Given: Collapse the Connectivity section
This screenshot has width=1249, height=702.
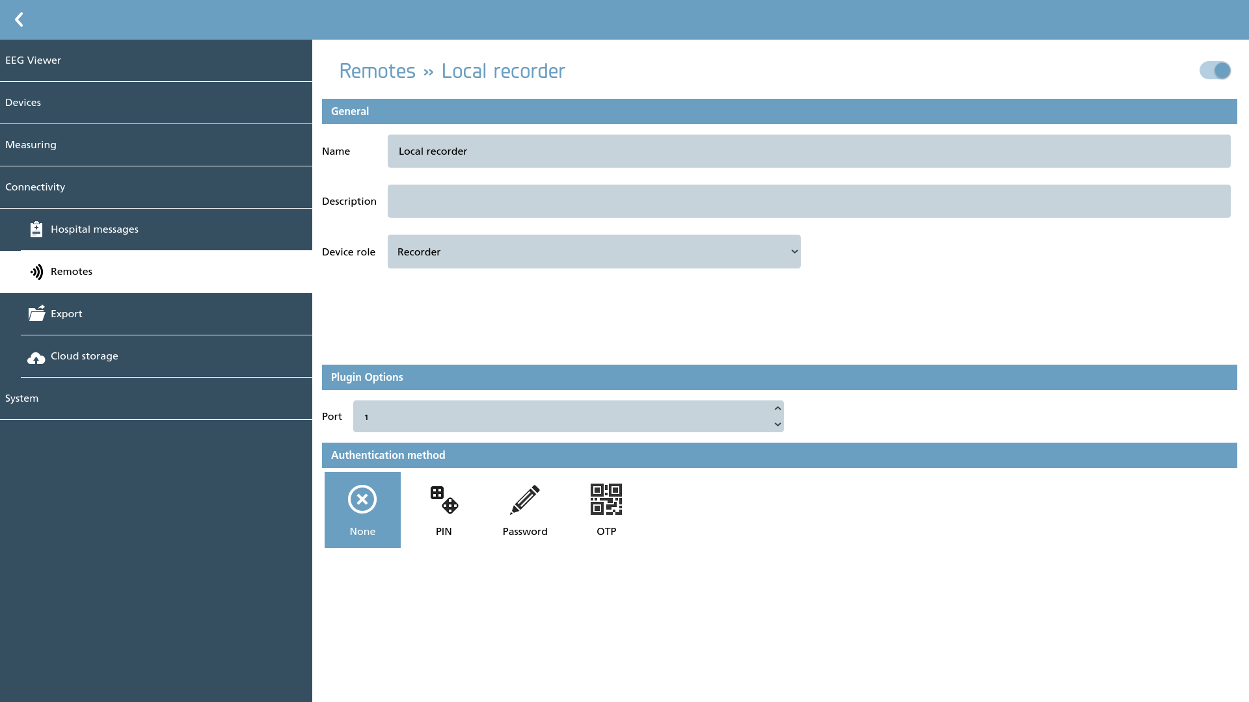Looking at the screenshot, I should click(156, 187).
